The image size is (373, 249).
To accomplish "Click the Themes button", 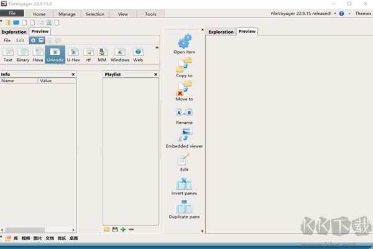I will 363,14.
